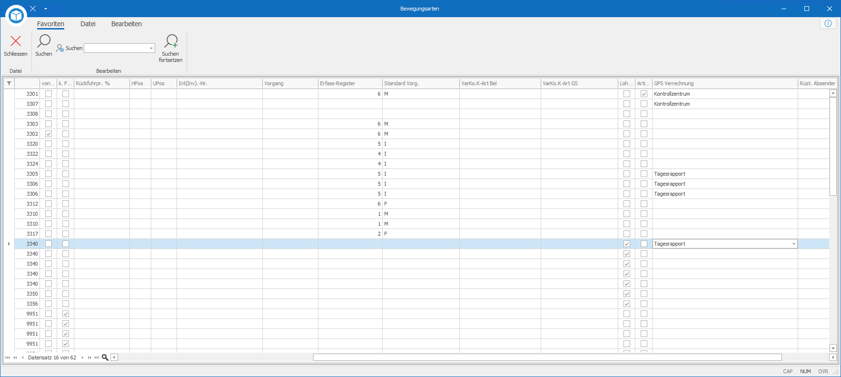Click the vertical scrollbar up arrow

[x=833, y=93]
